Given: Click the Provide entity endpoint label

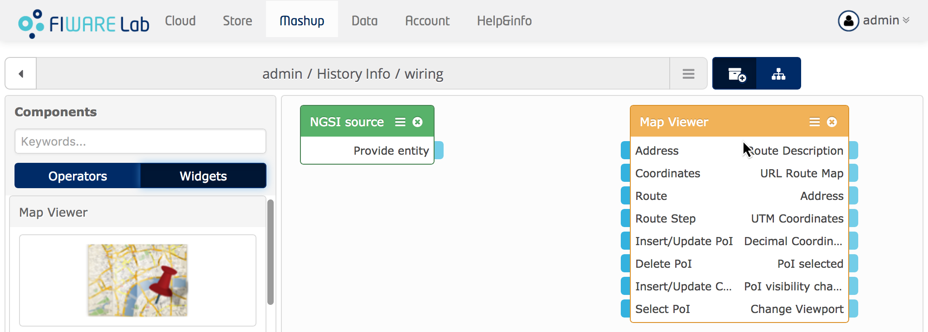Looking at the screenshot, I should 391,151.
